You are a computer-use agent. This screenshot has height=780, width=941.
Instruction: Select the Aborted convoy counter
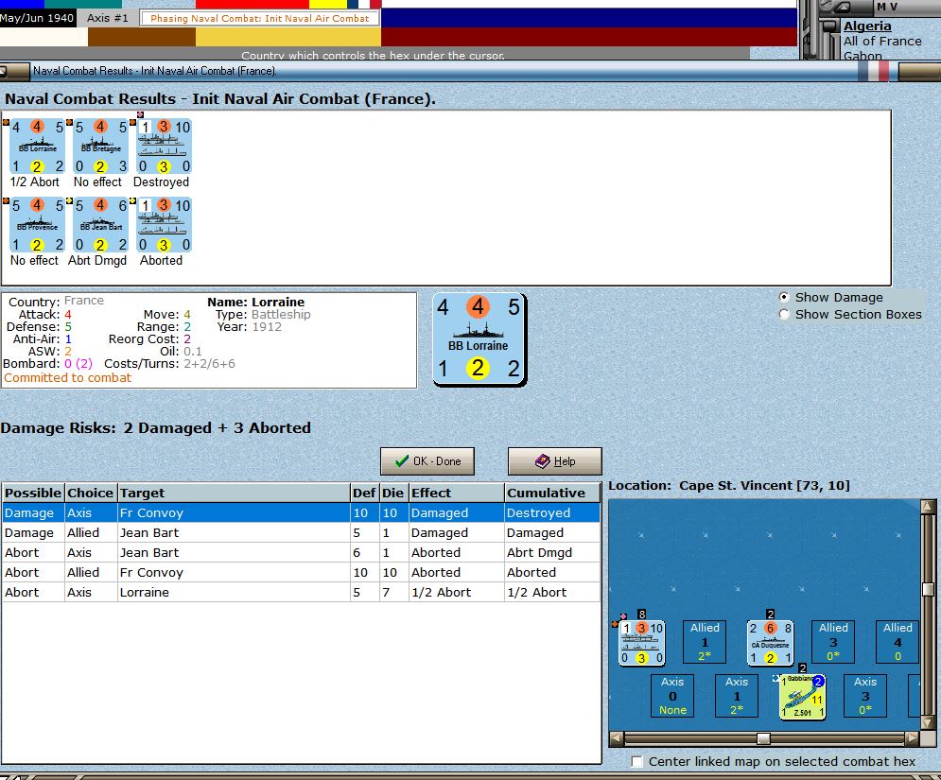coord(165,225)
